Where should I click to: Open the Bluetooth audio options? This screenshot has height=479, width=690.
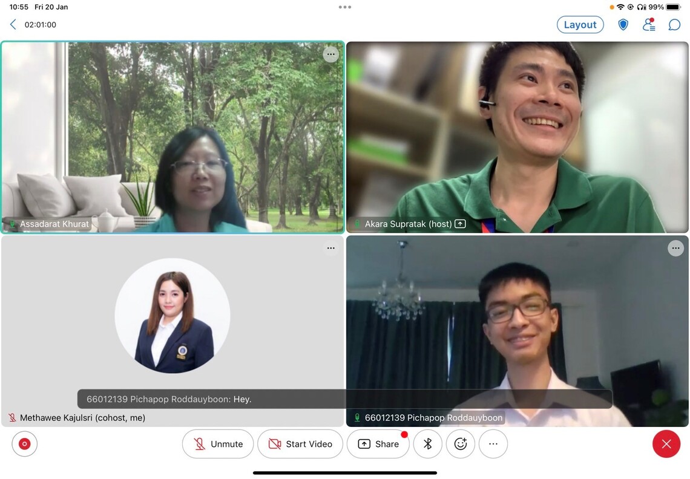(x=427, y=444)
